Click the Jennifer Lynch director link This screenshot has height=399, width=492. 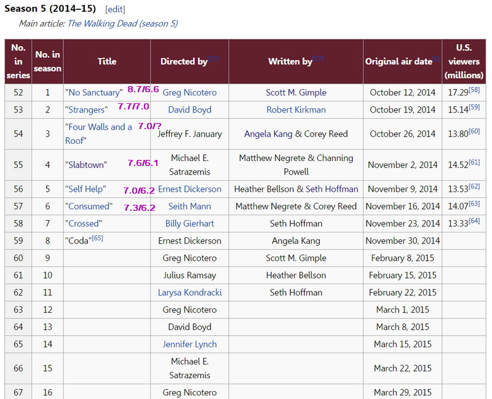(x=189, y=344)
